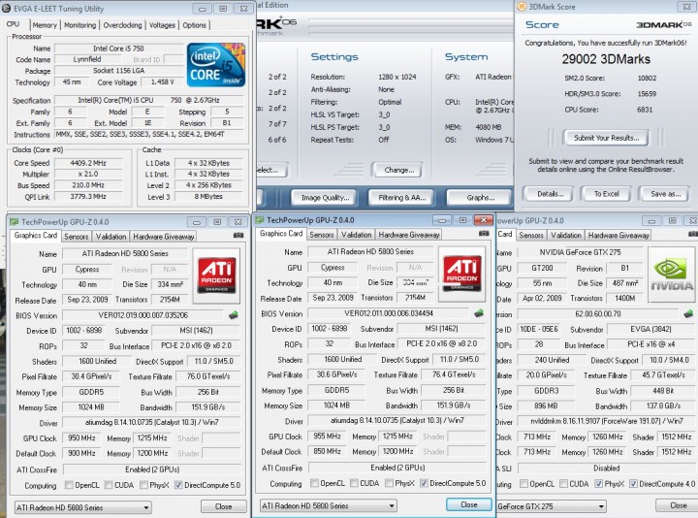Screen dimensions: 698x518
Task: Click the NVIDIA logo in right GPU-Z window
Action: click(x=672, y=275)
